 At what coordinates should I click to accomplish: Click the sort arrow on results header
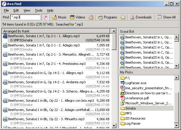pos(114,31)
